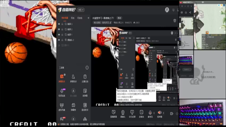
Task: Add a 直播屏幕 screen capture source
Action: pyautogui.click(x=114, y=114)
